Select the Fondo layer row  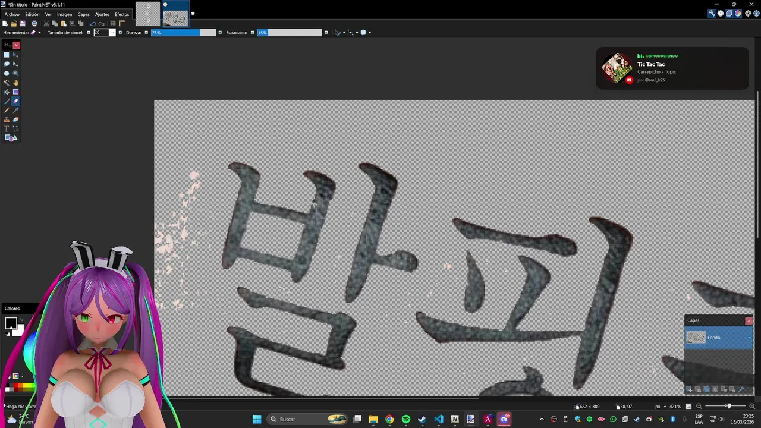point(719,338)
